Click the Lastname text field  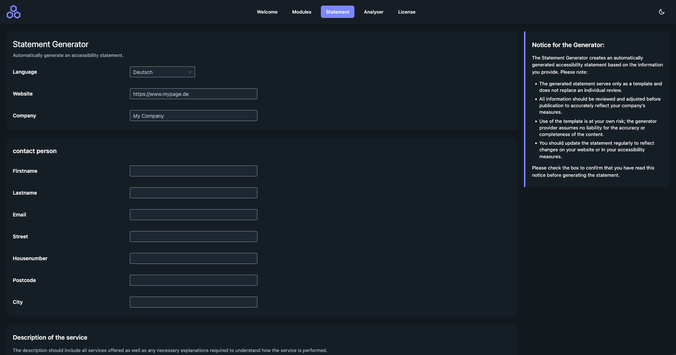(193, 193)
